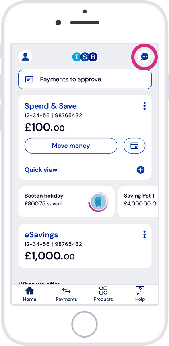
Task: Open Payments to approve banner
Action: [85, 80]
